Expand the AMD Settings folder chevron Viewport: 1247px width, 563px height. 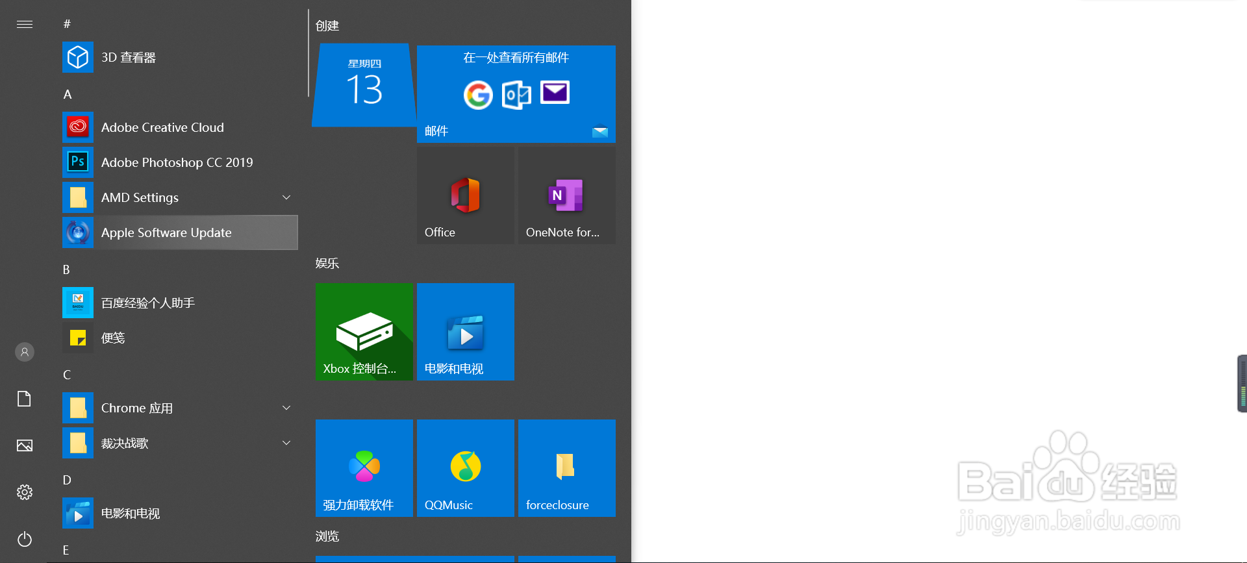(286, 197)
